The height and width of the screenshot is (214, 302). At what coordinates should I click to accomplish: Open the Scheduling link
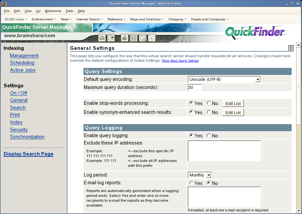pos(22,63)
